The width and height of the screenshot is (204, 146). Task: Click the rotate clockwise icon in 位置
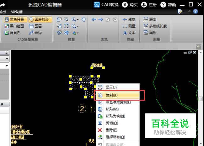(59, 26)
